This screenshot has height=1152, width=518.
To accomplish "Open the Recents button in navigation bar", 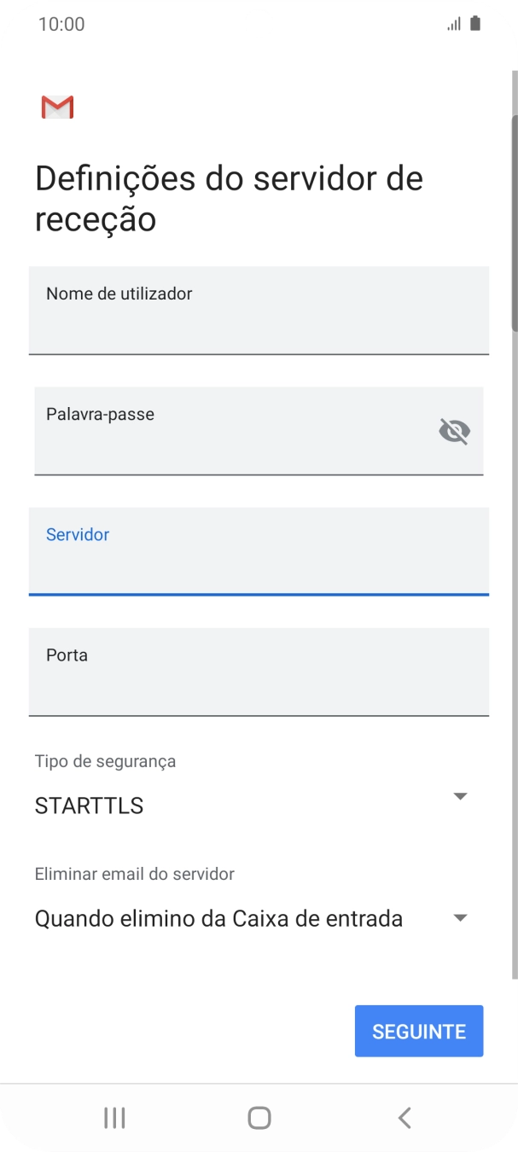I will (x=114, y=1117).
